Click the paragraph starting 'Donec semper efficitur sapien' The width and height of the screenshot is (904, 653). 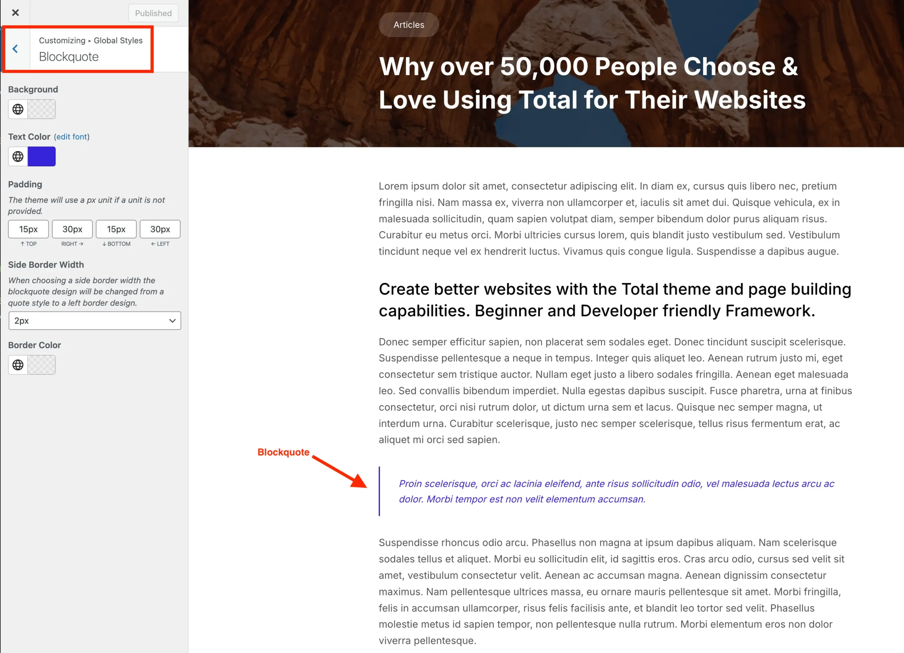(615, 391)
